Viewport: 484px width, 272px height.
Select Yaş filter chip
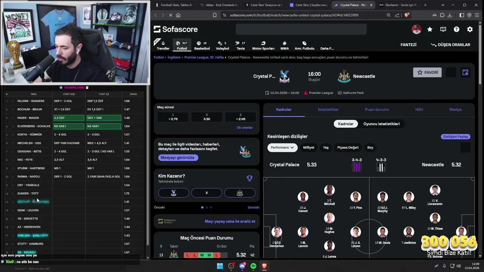point(326,148)
